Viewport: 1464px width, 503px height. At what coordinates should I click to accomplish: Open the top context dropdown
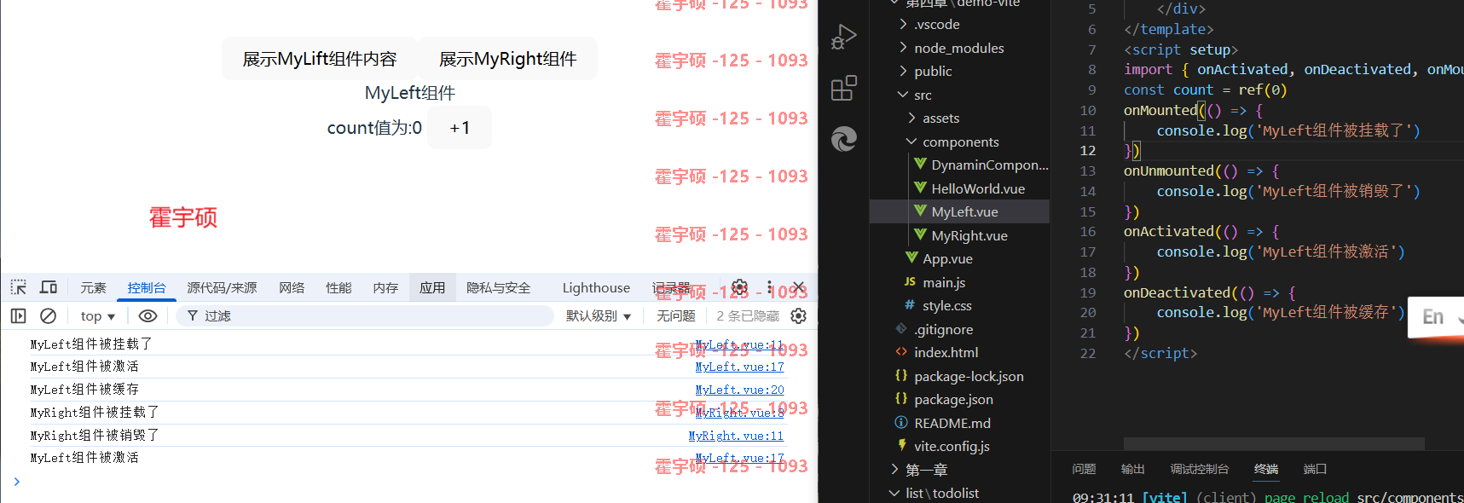[97, 315]
